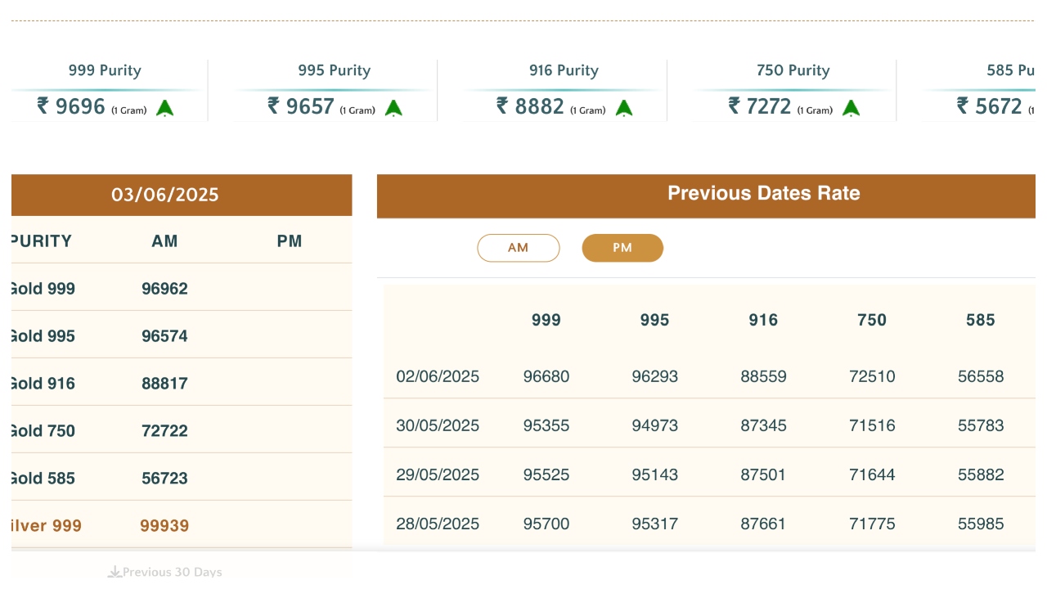Click the Previous Dates Rate header

pos(763,194)
